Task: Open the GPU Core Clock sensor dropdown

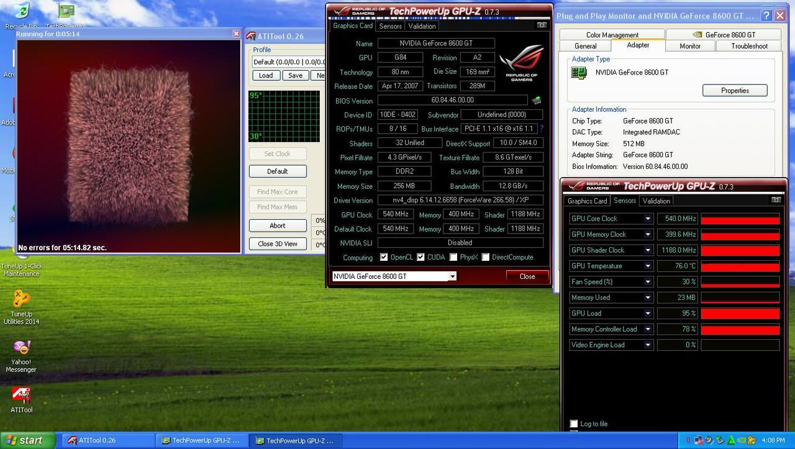Action: point(648,219)
